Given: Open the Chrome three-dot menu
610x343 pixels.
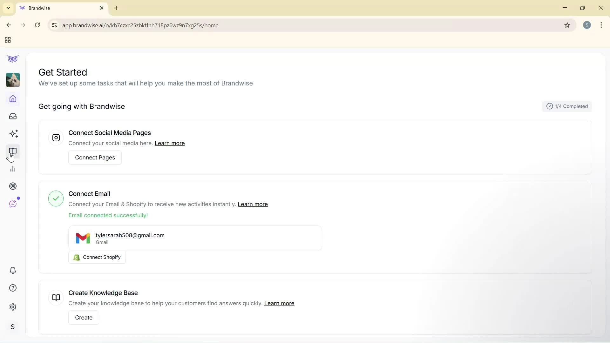Looking at the screenshot, I should point(601,25).
